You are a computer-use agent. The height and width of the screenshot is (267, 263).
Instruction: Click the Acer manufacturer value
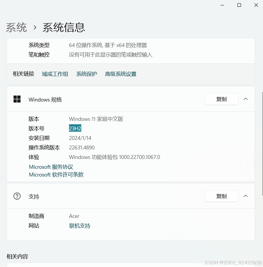(74, 216)
